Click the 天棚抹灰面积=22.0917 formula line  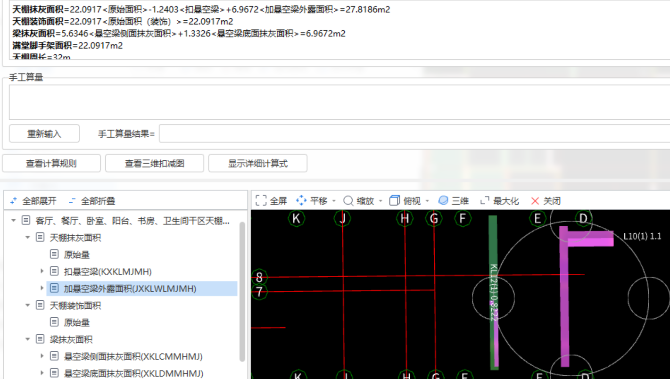click(x=201, y=9)
